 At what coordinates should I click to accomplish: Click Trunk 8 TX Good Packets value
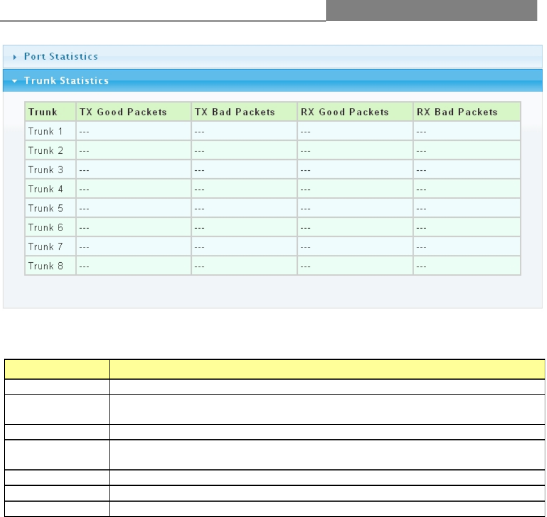133,266
